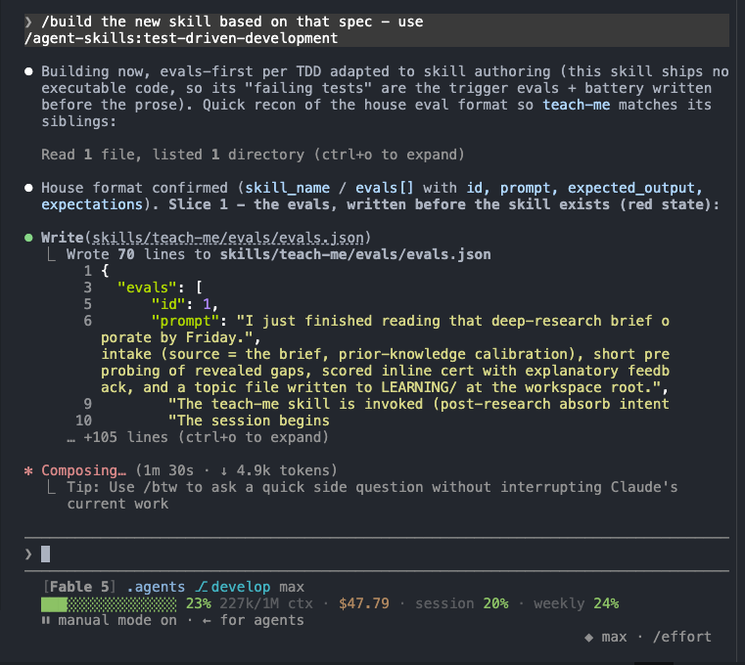Screen dimensions: 745x665
Task: Click the 'Tip: Use /btw' hint text
Action: pos(372,496)
